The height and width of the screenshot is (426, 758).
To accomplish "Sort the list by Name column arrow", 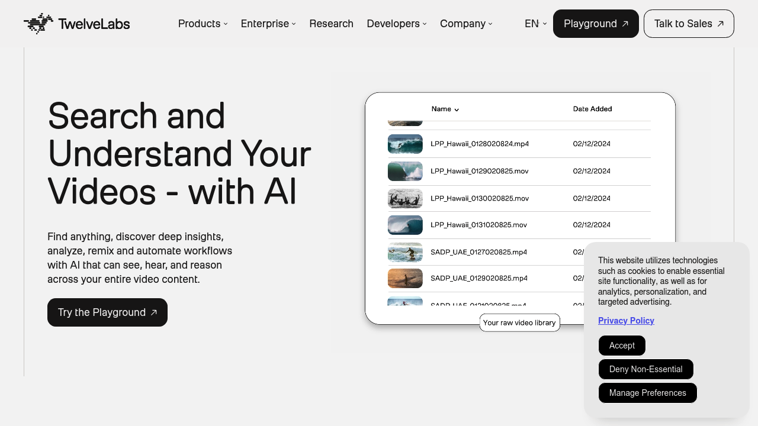I will point(457,109).
